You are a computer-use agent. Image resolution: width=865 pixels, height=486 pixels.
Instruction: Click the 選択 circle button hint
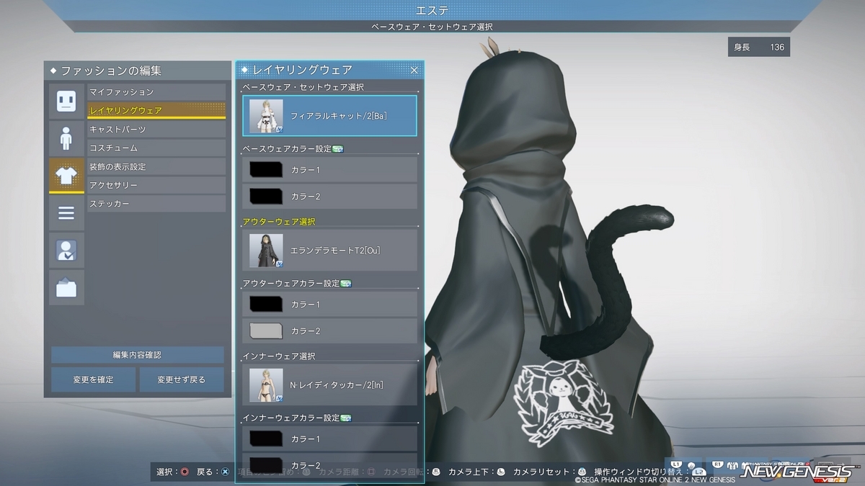click(x=185, y=472)
